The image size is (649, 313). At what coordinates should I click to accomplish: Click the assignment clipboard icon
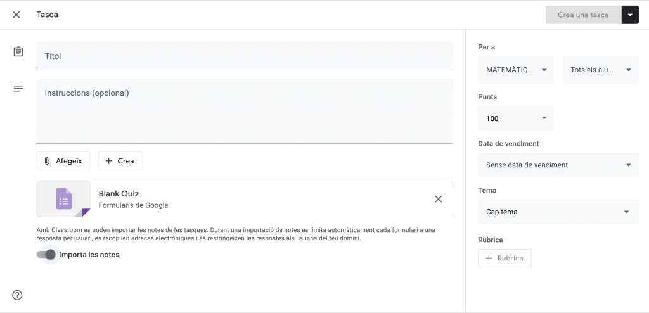point(18,52)
